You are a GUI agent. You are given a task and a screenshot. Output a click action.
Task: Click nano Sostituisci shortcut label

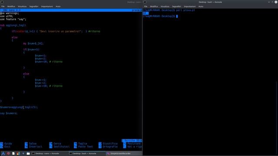click(x=62, y=146)
